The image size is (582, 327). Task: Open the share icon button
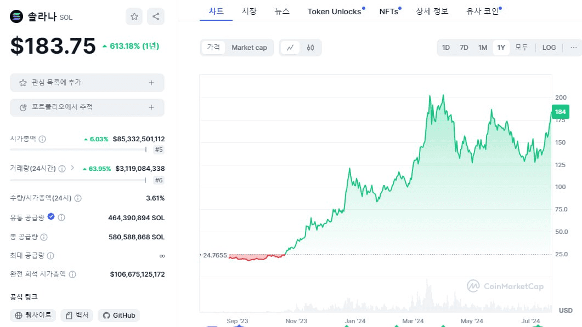156,16
